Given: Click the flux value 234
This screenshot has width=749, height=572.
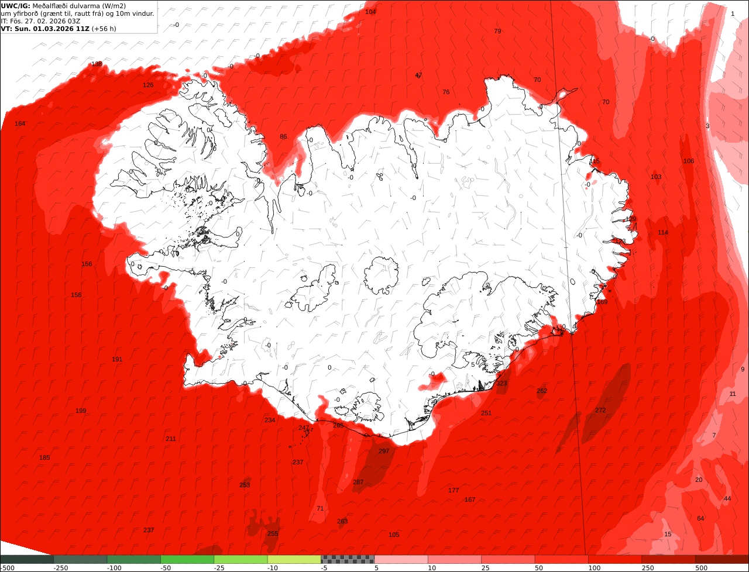Looking at the screenshot, I should pyautogui.click(x=269, y=420).
